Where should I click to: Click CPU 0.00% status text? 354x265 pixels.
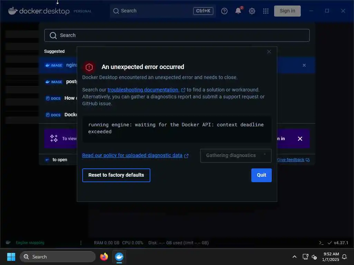tap(132, 243)
